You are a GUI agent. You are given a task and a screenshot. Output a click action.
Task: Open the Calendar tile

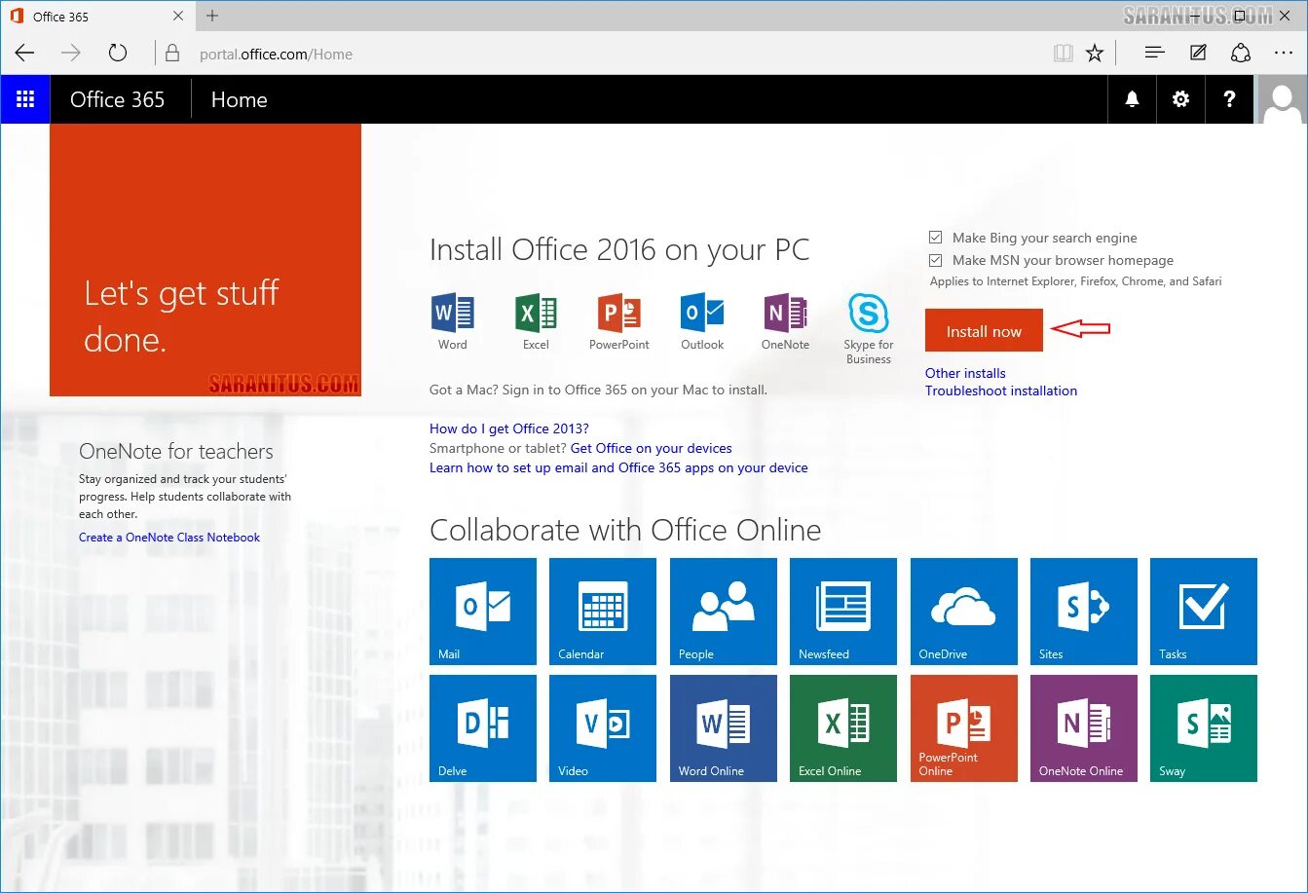click(603, 612)
